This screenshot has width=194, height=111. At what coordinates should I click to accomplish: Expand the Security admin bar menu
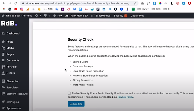(x=120, y=16)
